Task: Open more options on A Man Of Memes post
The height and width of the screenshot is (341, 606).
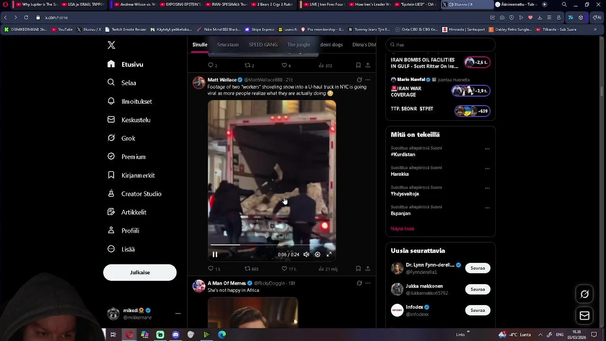Action: (368, 283)
